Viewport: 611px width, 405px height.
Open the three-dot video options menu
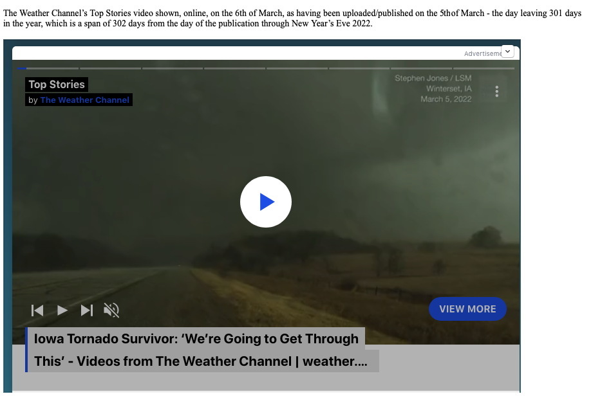click(x=496, y=91)
